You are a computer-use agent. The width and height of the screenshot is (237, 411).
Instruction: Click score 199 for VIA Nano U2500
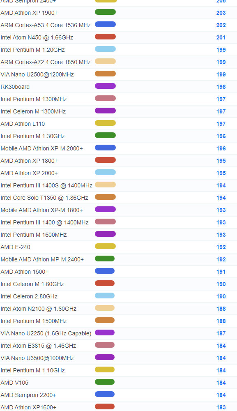(x=221, y=74)
